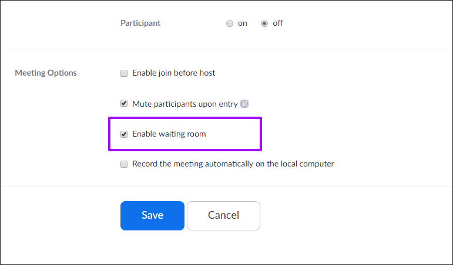
Task: Click the words 'local computer' in the record option
Action: click(x=307, y=164)
